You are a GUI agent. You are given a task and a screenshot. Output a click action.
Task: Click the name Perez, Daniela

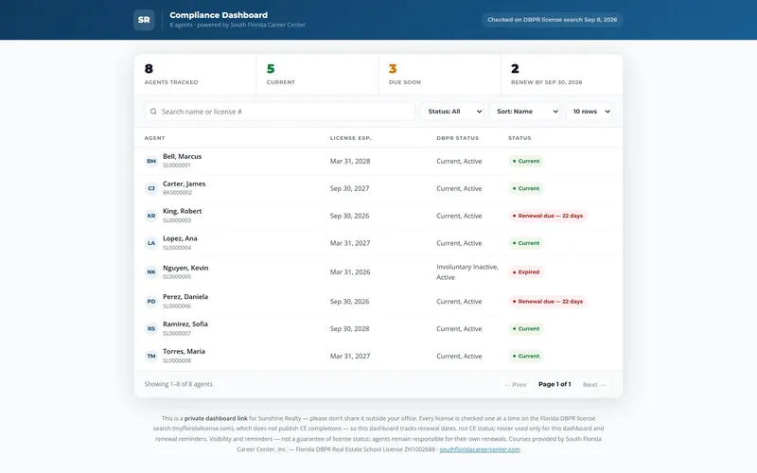[x=185, y=297]
